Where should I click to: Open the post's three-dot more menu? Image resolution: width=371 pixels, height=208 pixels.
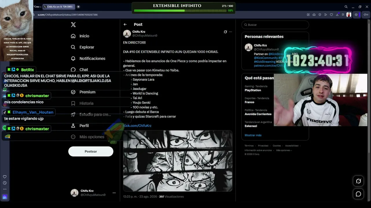point(230,32)
